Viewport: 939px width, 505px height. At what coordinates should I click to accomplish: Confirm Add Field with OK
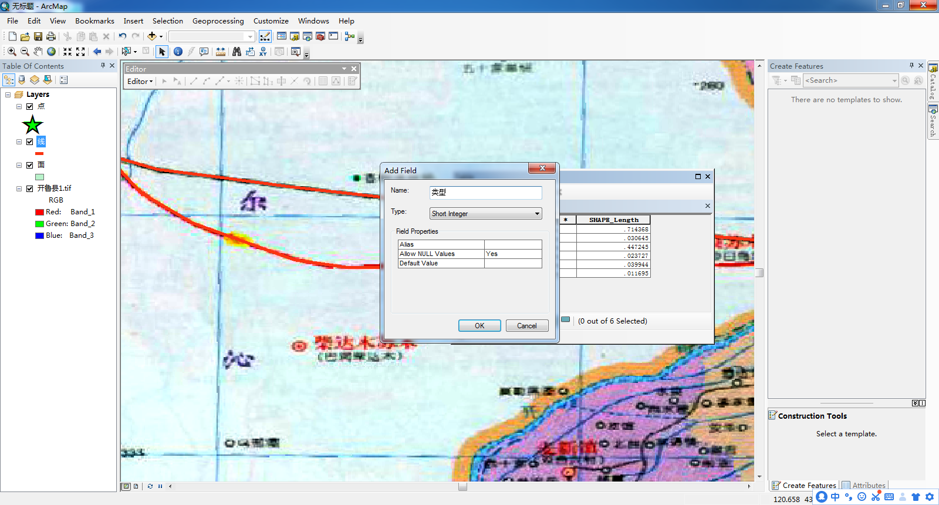[479, 326]
